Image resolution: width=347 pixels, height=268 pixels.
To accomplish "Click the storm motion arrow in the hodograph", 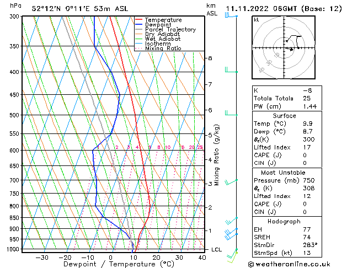I will pyautogui.click(x=290, y=49).
